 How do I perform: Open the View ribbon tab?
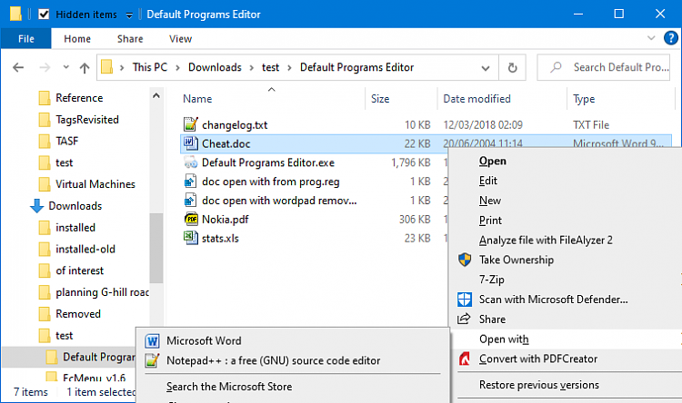click(180, 39)
